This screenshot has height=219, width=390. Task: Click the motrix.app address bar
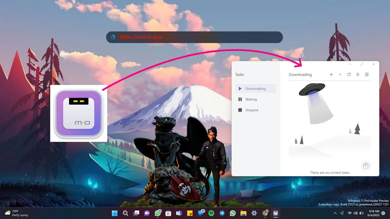(x=194, y=37)
